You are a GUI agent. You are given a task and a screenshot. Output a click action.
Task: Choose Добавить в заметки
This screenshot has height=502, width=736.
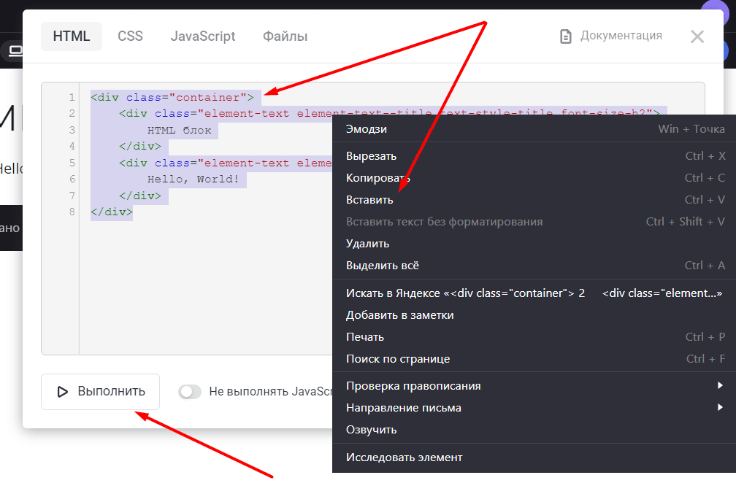[x=534, y=314]
